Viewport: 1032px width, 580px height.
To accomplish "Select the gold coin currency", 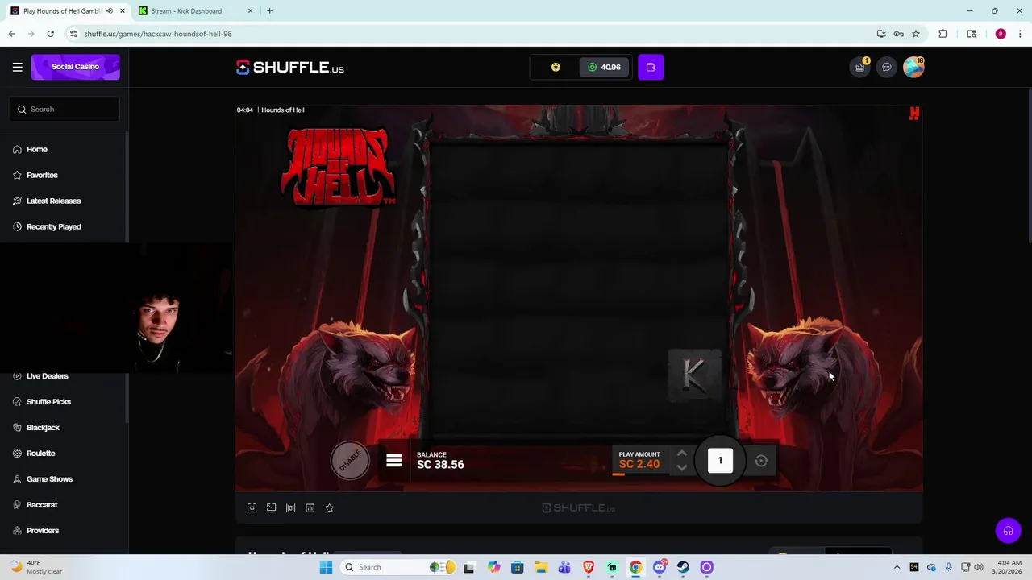I will [556, 67].
